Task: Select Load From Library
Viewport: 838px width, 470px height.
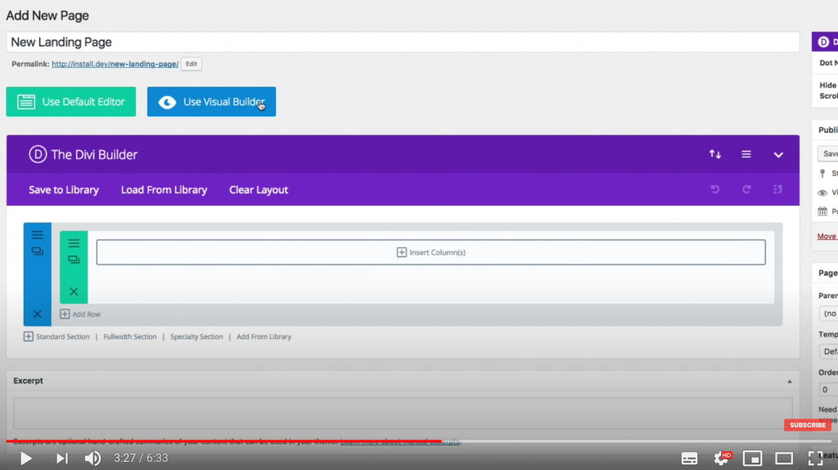Action: click(164, 190)
